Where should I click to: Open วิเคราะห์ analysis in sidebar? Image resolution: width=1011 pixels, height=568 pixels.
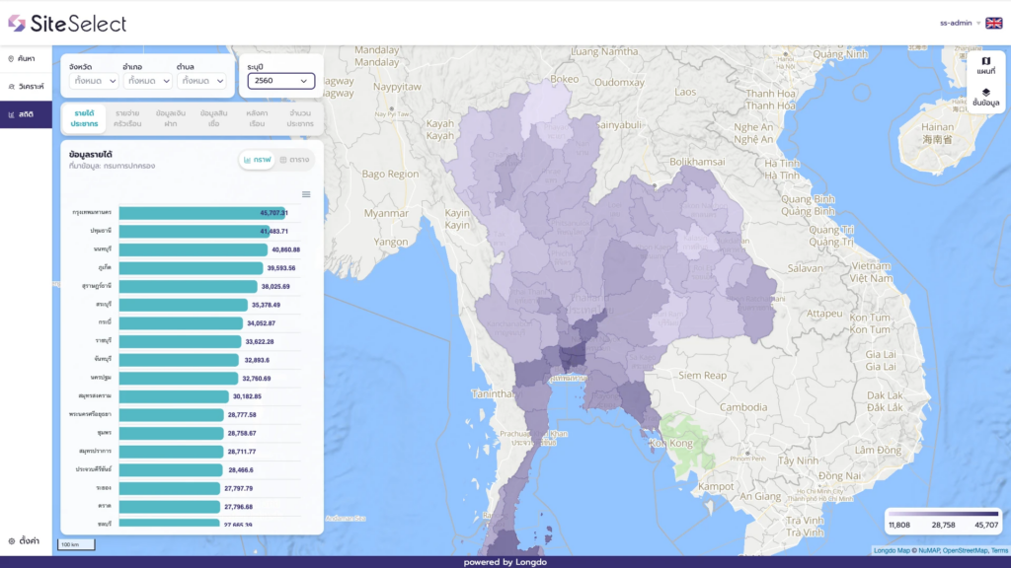[26, 87]
